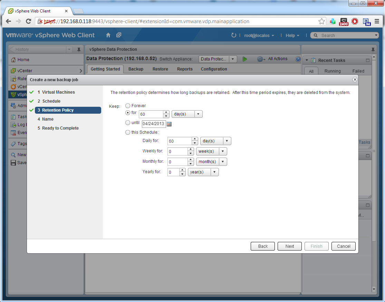Close the Create a new backup job dialog
Screen dimensions: 385x302
(355, 79)
